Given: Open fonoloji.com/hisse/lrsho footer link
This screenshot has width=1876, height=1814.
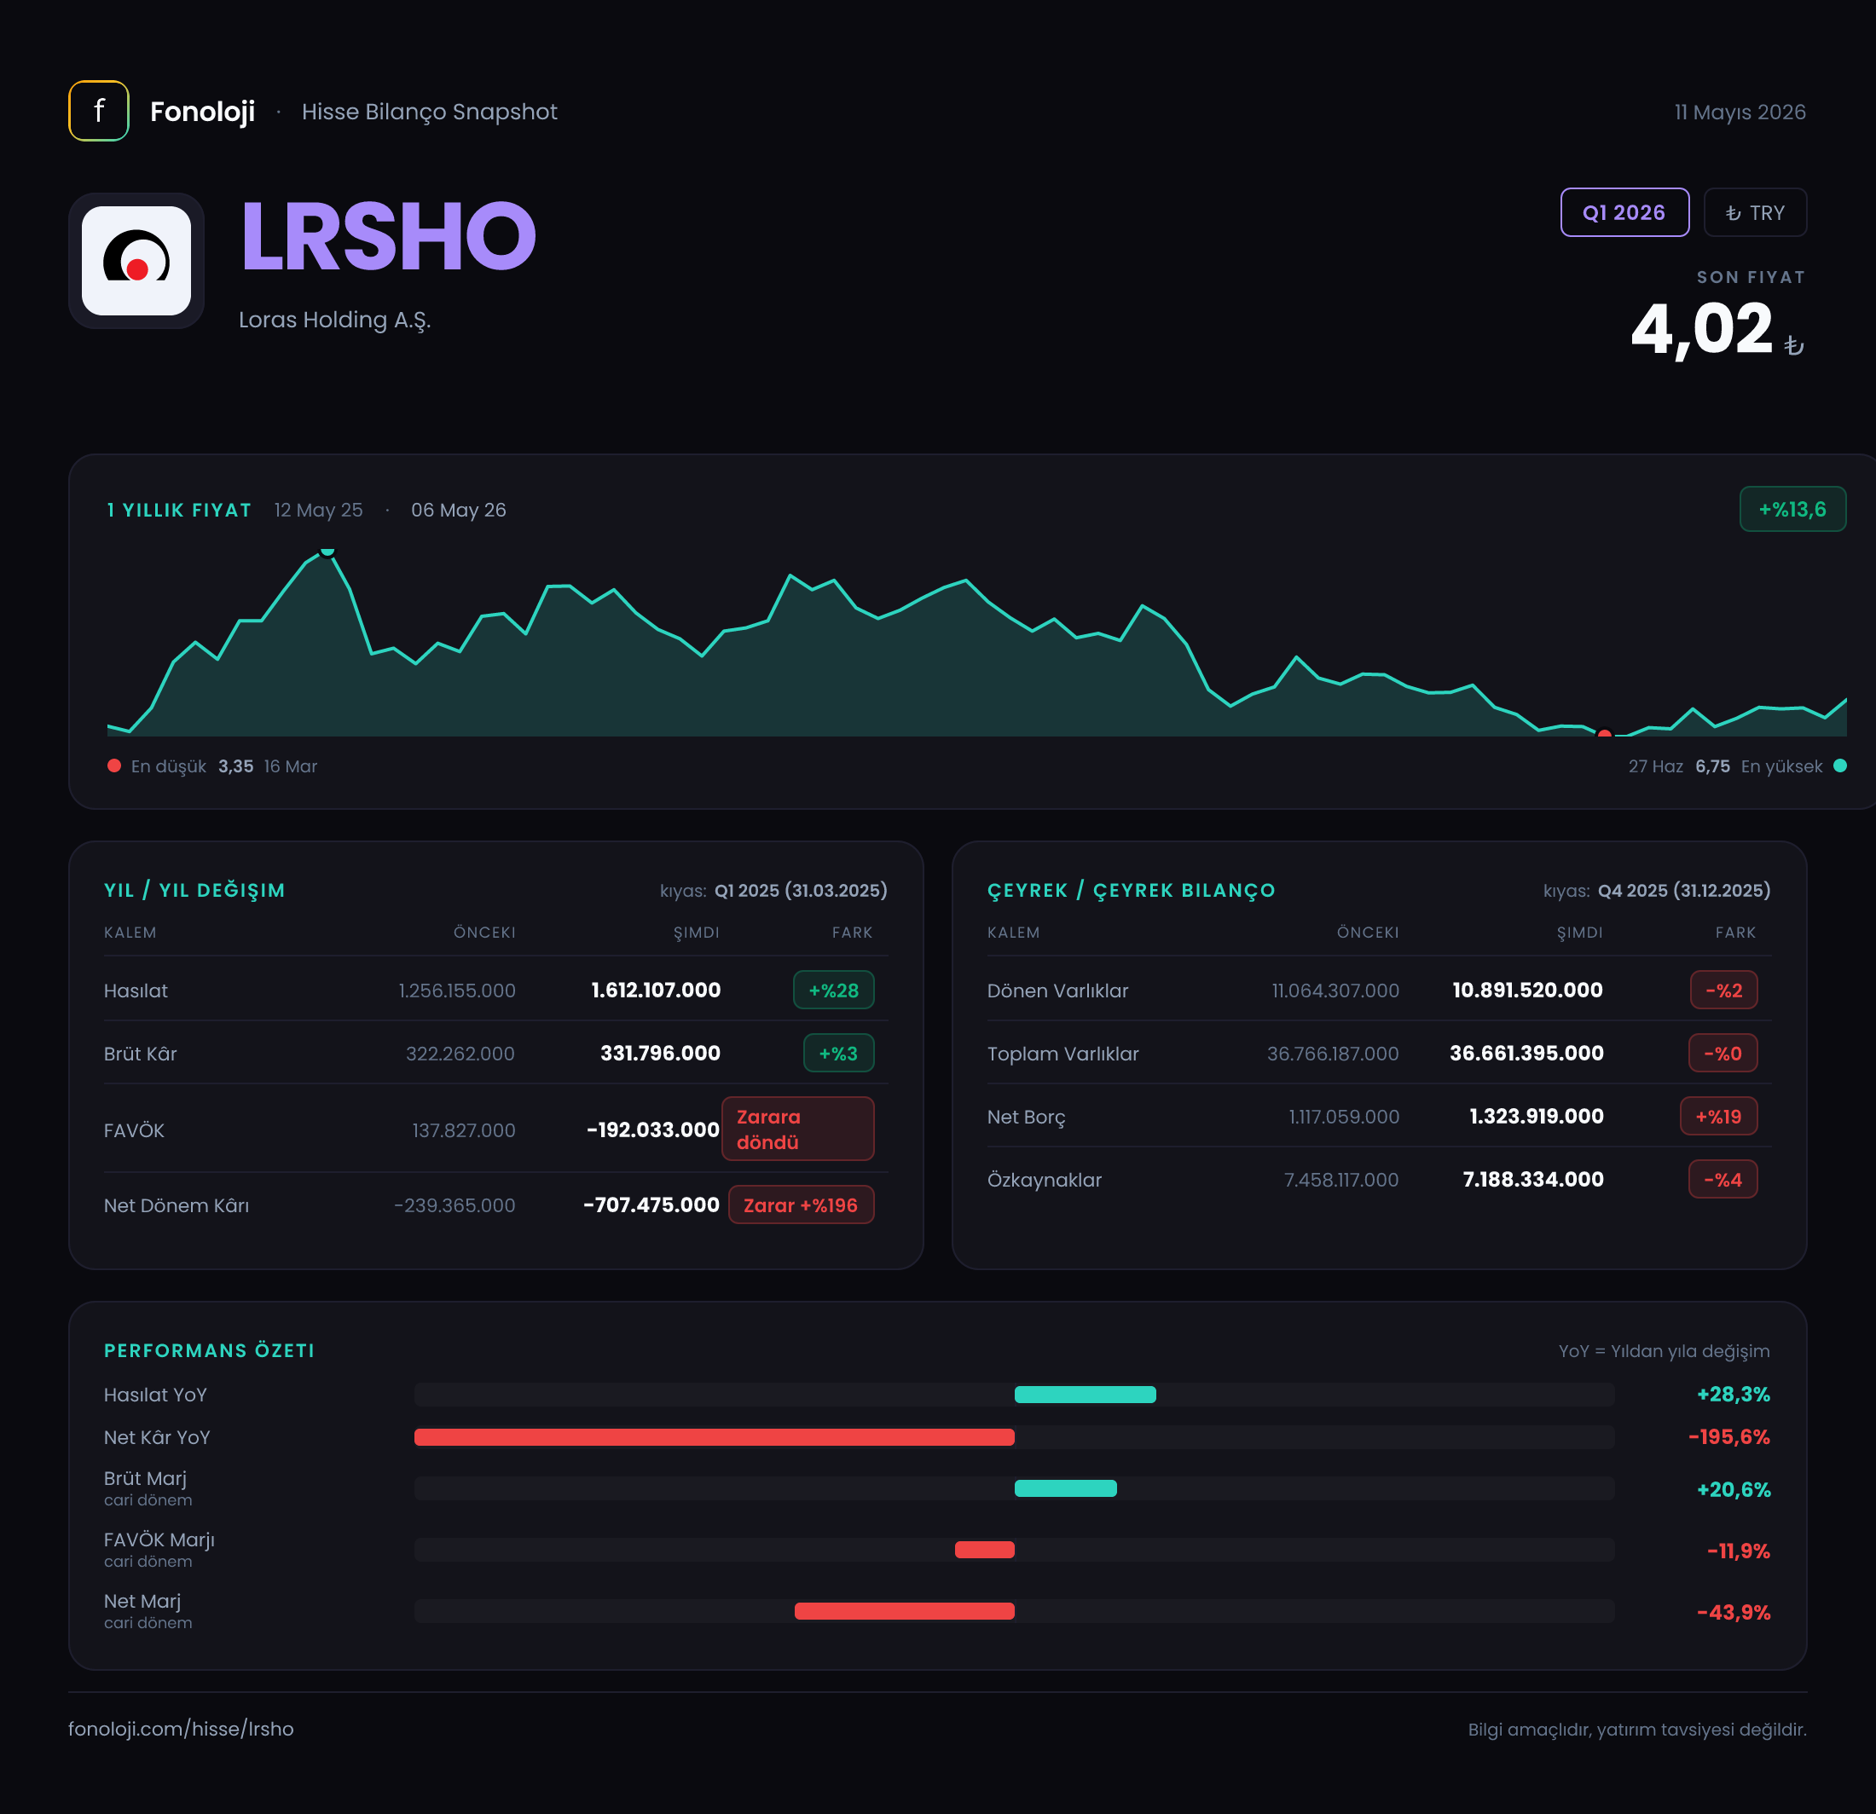Looking at the screenshot, I should tap(181, 1729).
